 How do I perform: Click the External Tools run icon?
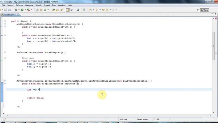(x=29, y=10)
